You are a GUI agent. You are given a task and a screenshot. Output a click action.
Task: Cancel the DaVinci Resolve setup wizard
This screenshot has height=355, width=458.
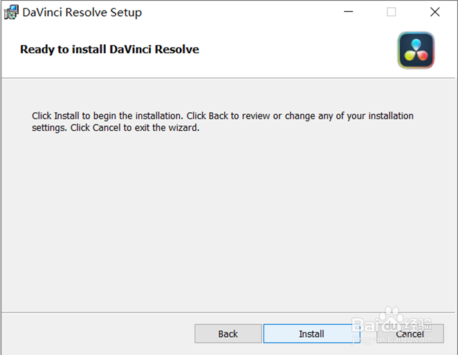(410, 334)
